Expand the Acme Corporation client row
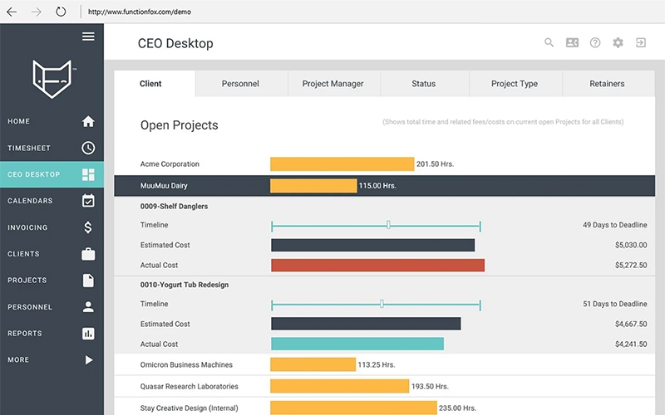Image resolution: width=665 pixels, height=415 pixels. click(170, 164)
